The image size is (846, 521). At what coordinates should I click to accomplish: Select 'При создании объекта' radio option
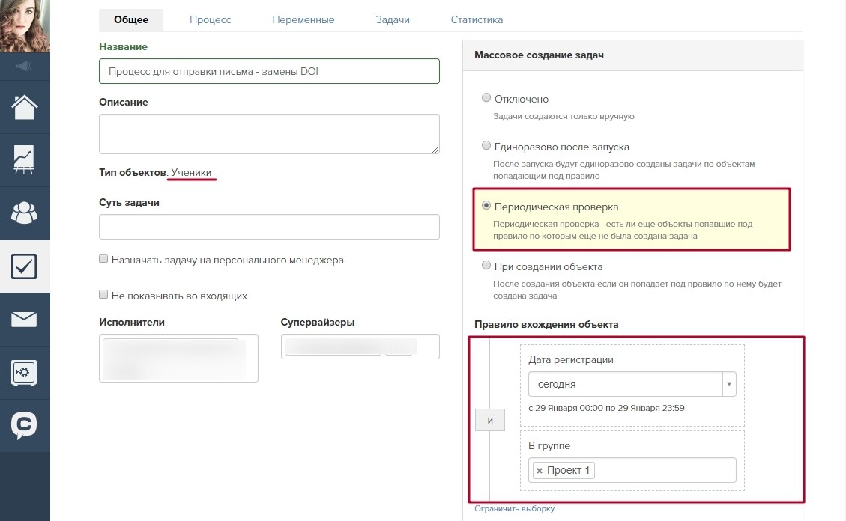tap(486, 265)
